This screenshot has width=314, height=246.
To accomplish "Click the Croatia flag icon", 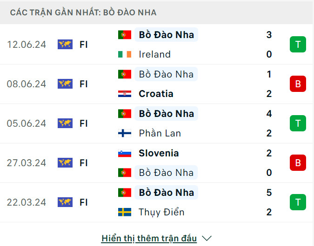I will click(x=125, y=94).
